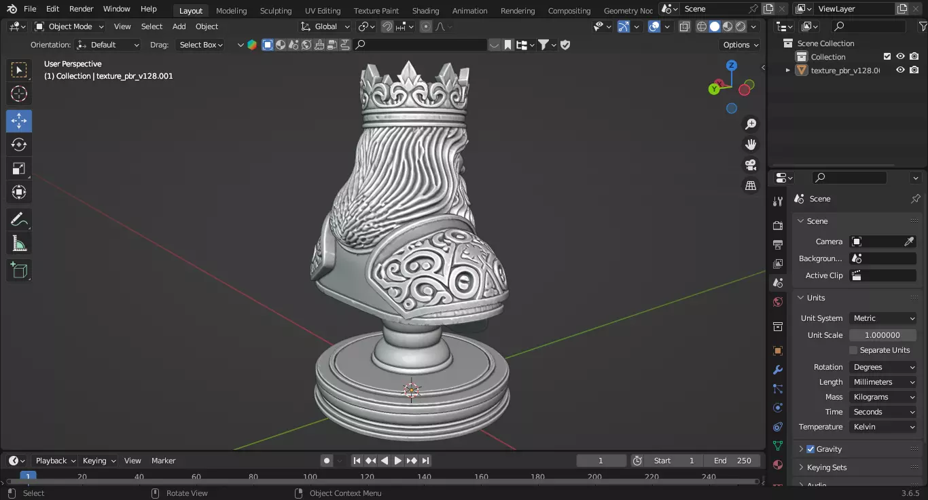Select the Measure tool
This screenshot has height=500, width=928.
(19, 244)
